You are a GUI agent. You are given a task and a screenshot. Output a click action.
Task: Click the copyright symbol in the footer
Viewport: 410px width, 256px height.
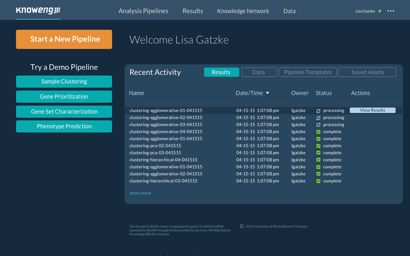242,226
